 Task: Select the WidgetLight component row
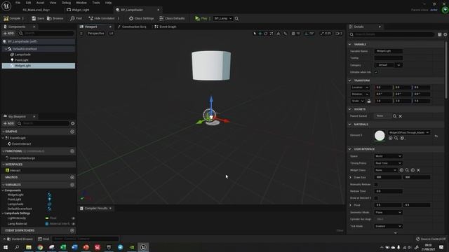[x=39, y=66]
